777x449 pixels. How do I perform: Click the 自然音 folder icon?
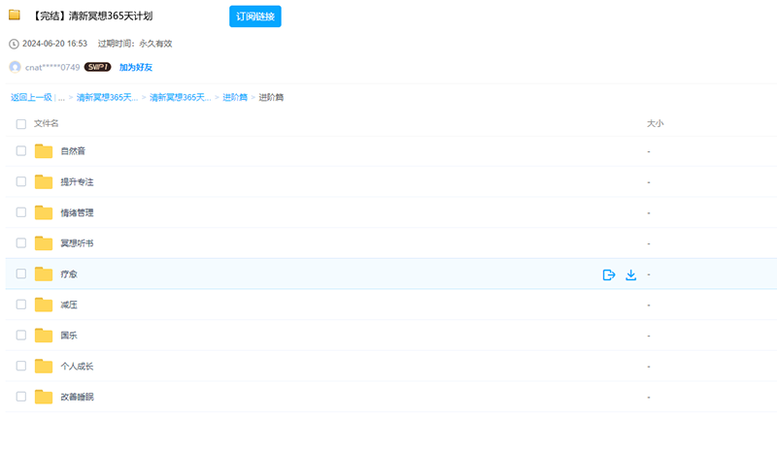click(44, 151)
